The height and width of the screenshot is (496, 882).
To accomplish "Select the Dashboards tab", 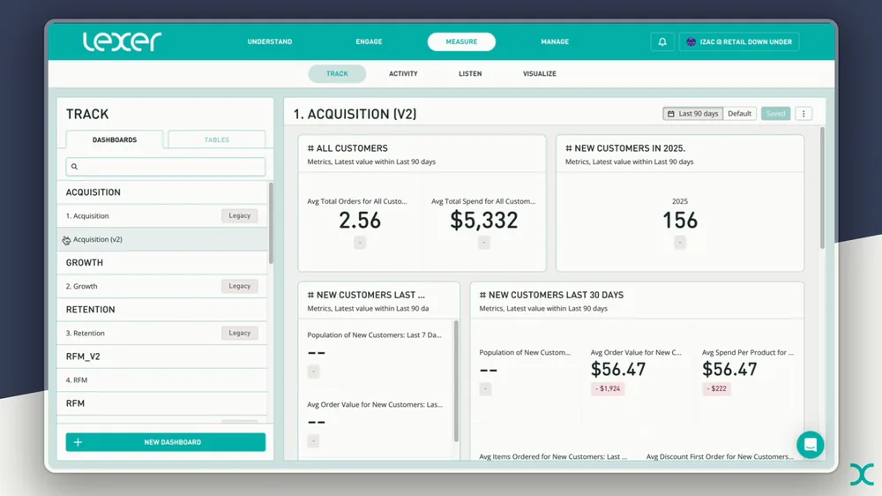I will pyautogui.click(x=115, y=139).
